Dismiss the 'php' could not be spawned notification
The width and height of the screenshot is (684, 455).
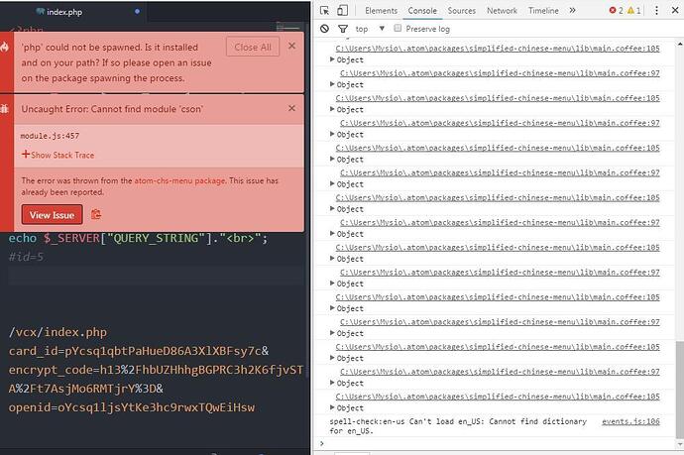tap(291, 46)
